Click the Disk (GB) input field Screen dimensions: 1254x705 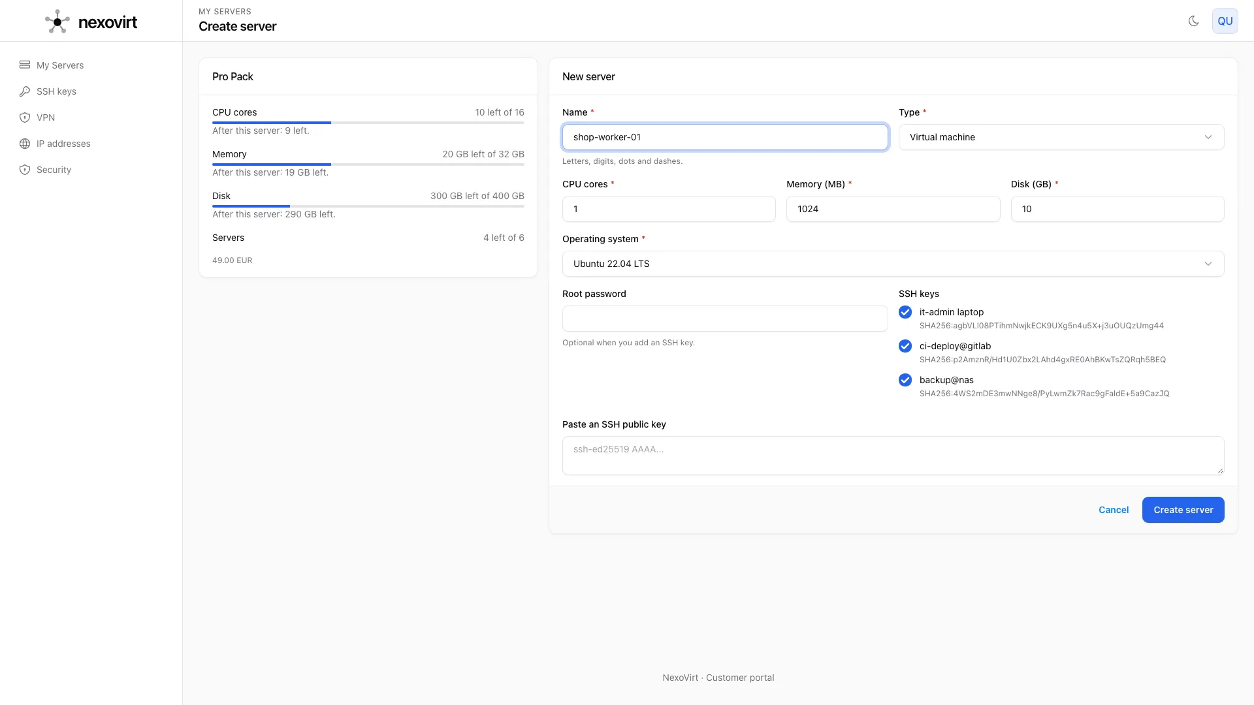coord(1117,209)
